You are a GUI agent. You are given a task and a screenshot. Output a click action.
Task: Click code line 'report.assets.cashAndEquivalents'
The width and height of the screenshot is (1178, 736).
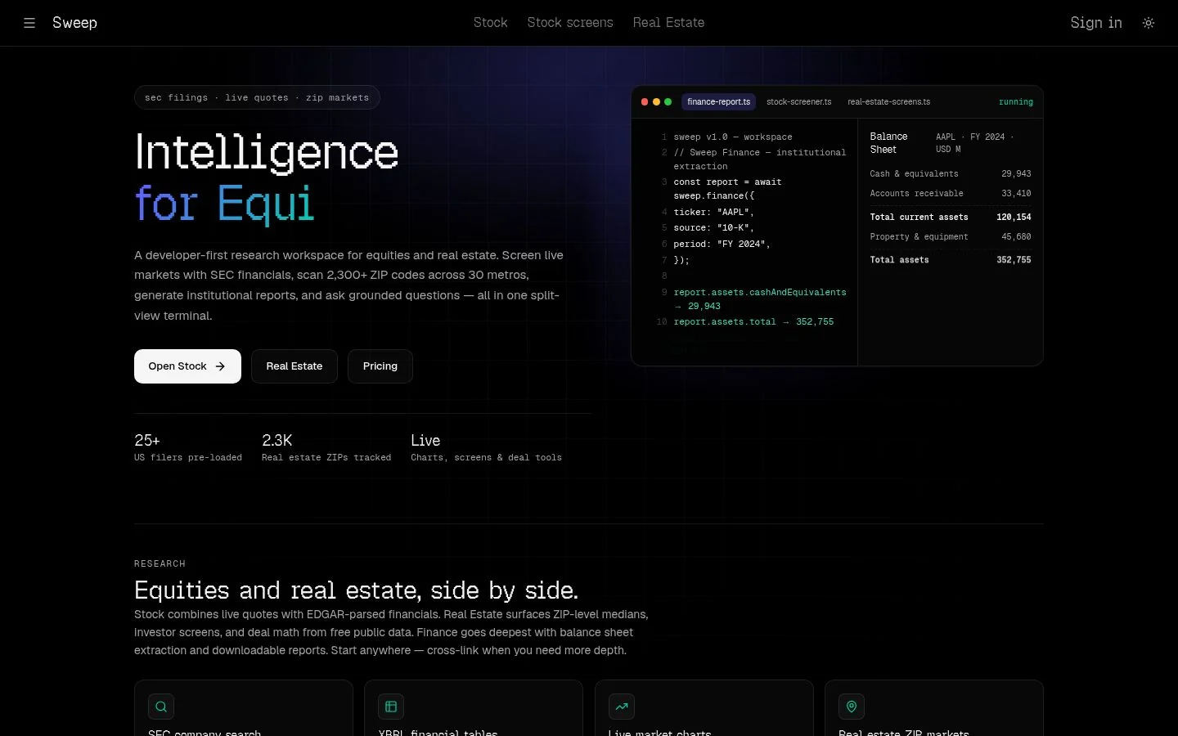click(760, 292)
